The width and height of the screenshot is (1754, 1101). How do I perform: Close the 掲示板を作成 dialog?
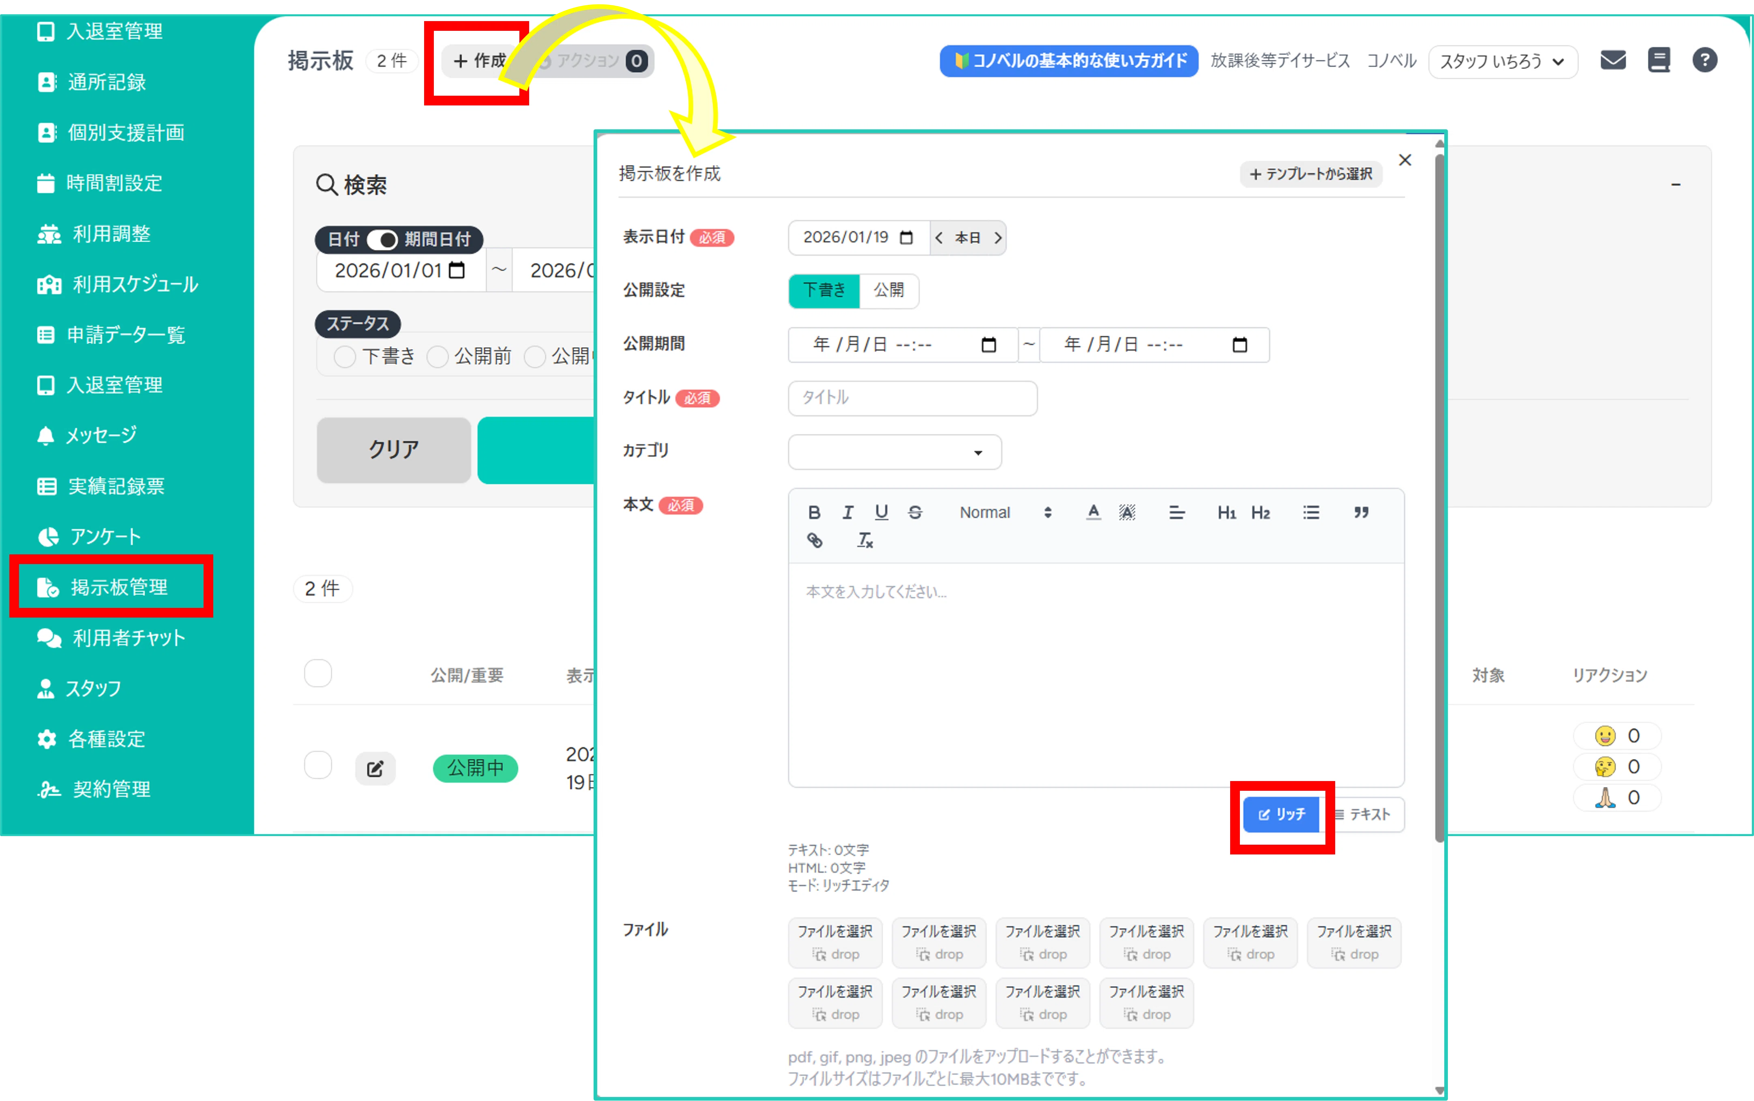[x=1405, y=160]
